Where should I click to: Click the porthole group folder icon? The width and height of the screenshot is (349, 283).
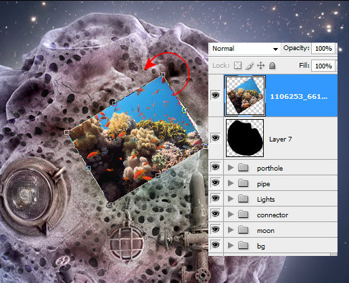point(243,168)
